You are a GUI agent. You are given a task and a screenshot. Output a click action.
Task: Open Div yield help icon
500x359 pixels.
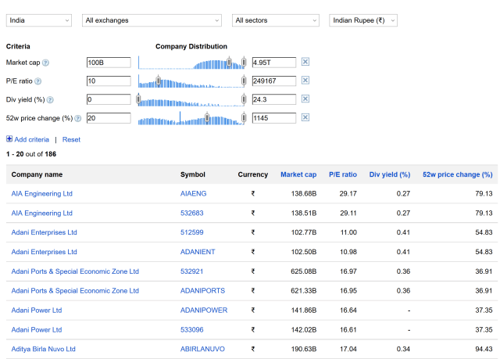(50, 100)
